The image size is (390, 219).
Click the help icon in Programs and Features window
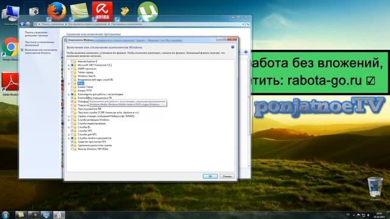pos(246,52)
